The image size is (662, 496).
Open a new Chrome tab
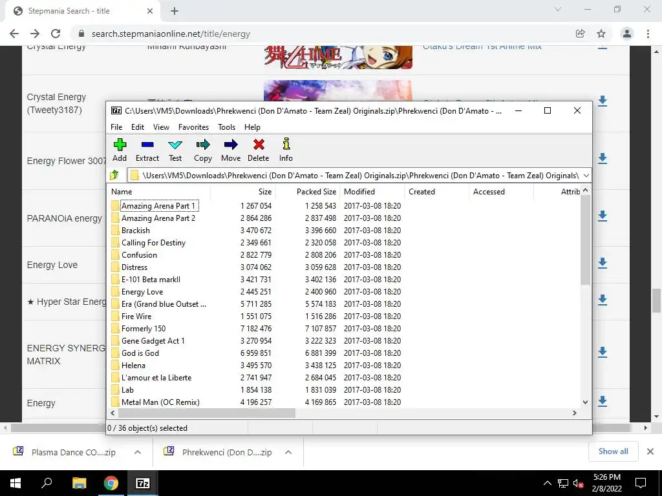[x=175, y=11]
